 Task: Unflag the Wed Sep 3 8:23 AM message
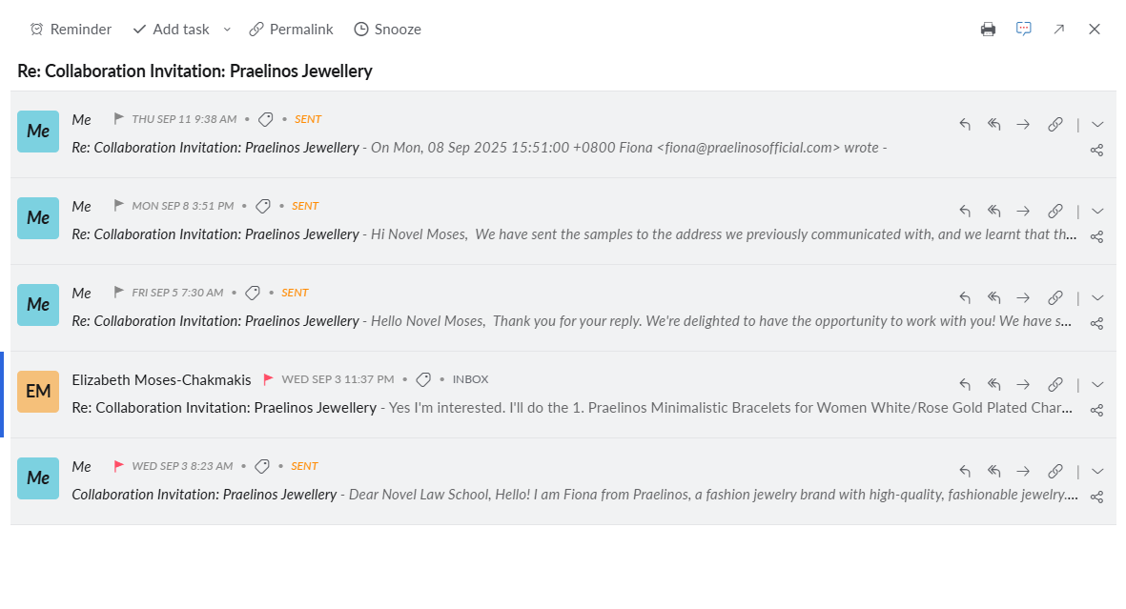pyautogui.click(x=119, y=466)
